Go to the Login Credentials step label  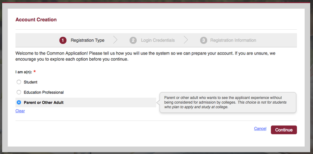pyautogui.click(x=158, y=40)
